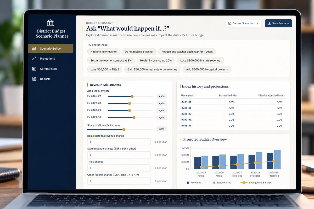This screenshot has height=209, width=314.
Task: Click the 2026-27 Projected fund balance point
Action: 237,165
